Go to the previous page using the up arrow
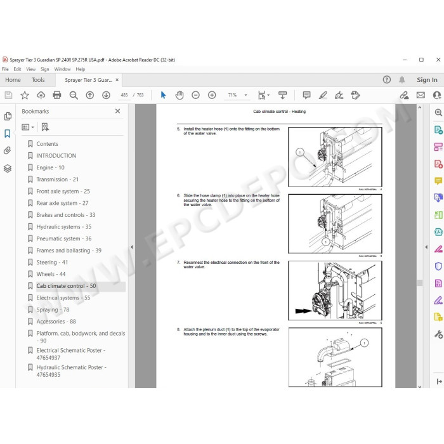 click(90, 95)
